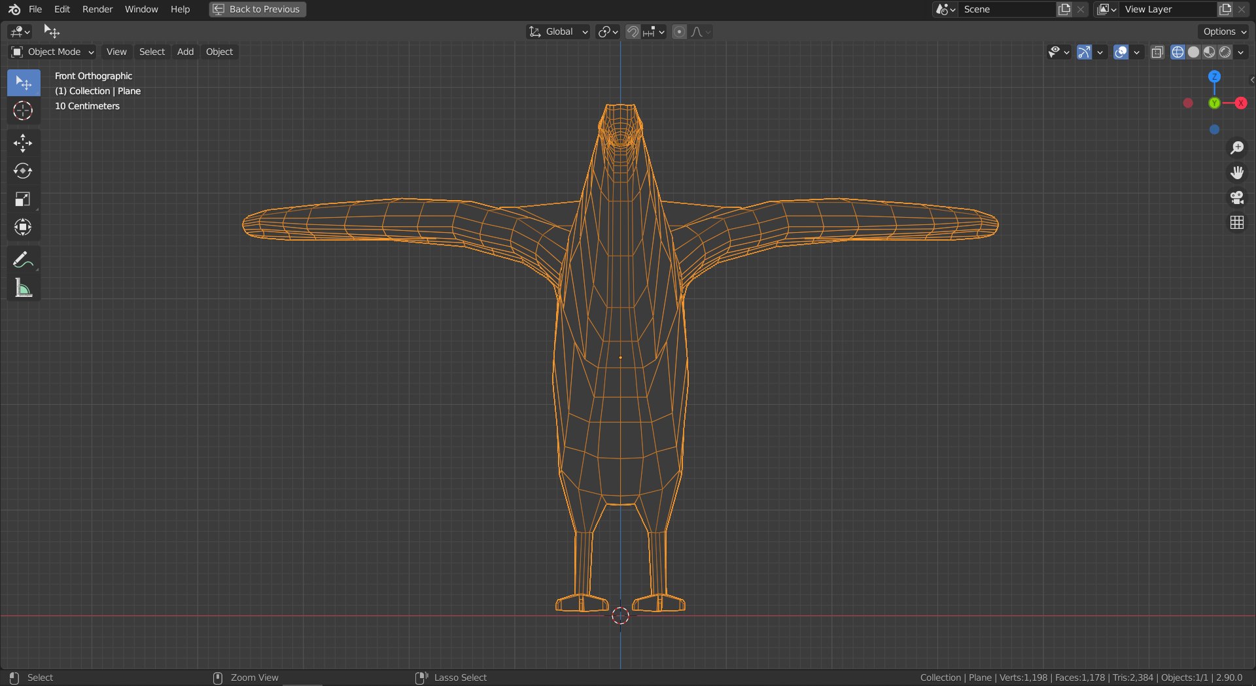This screenshot has height=686, width=1256.
Task: Click the Scene name field
Action: (x=1007, y=9)
